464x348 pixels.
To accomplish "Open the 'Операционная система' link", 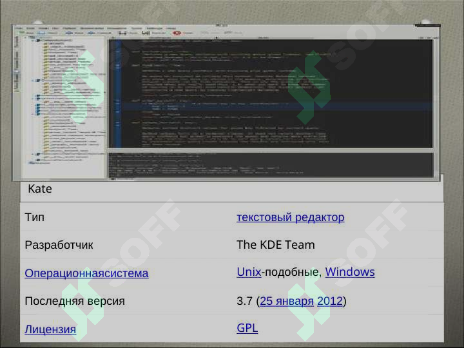I will click(x=86, y=273).
